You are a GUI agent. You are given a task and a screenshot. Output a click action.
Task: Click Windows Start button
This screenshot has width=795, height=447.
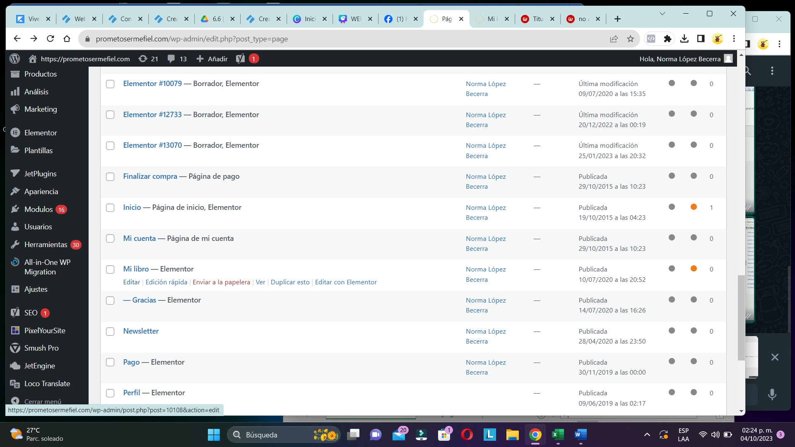214,435
